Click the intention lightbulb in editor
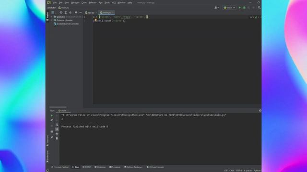This screenshot has width=307, height=172. (x=95, y=20)
